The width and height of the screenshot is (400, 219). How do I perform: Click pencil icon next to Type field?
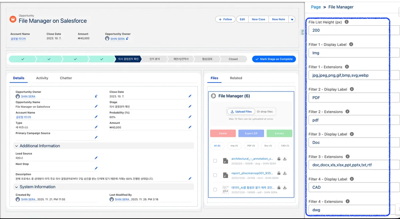pyautogui.click(x=96, y=127)
